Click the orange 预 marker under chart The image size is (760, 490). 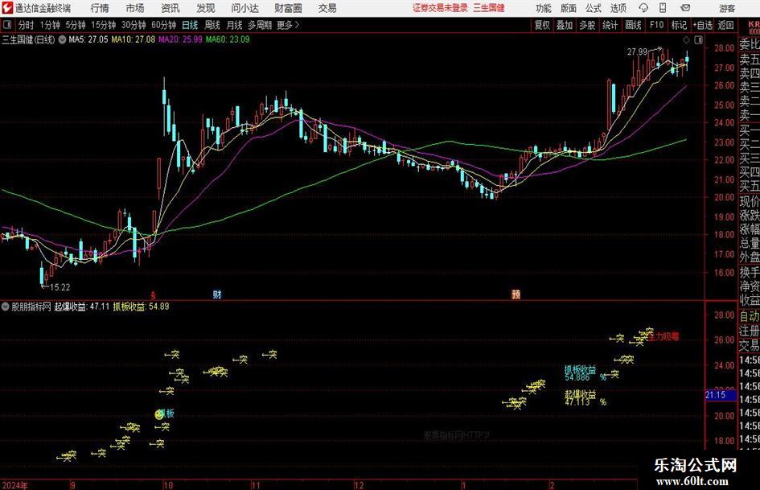click(516, 294)
